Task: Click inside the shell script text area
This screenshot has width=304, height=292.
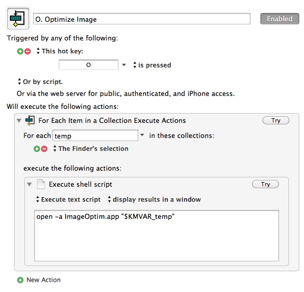Action: 156,235
